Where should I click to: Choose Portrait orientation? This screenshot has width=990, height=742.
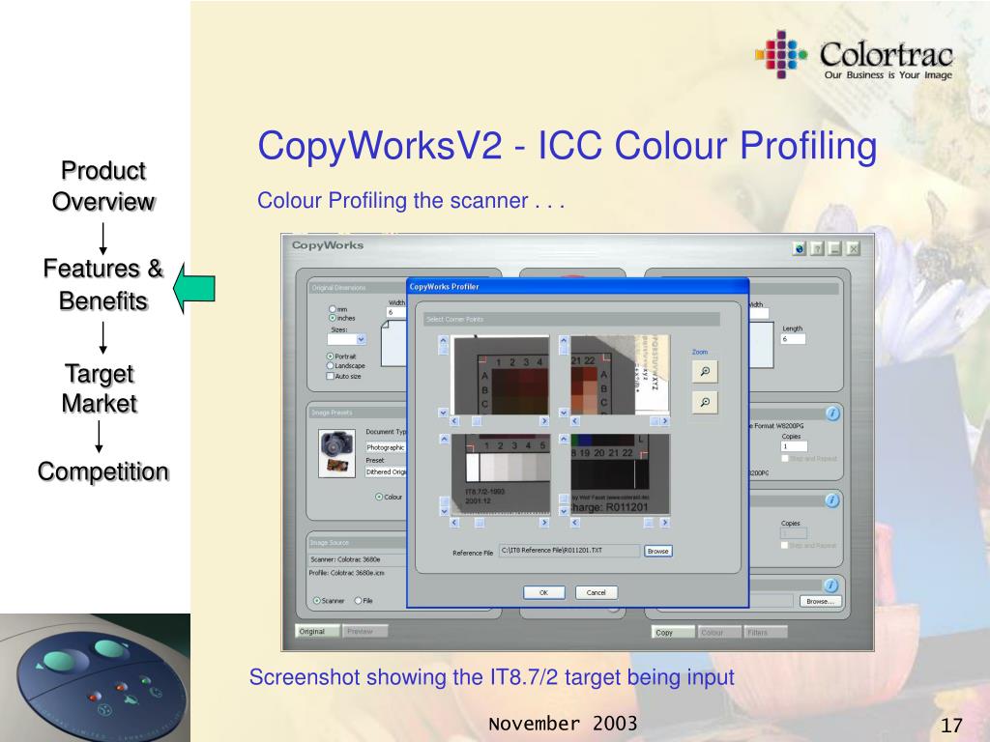click(x=330, y=357)
